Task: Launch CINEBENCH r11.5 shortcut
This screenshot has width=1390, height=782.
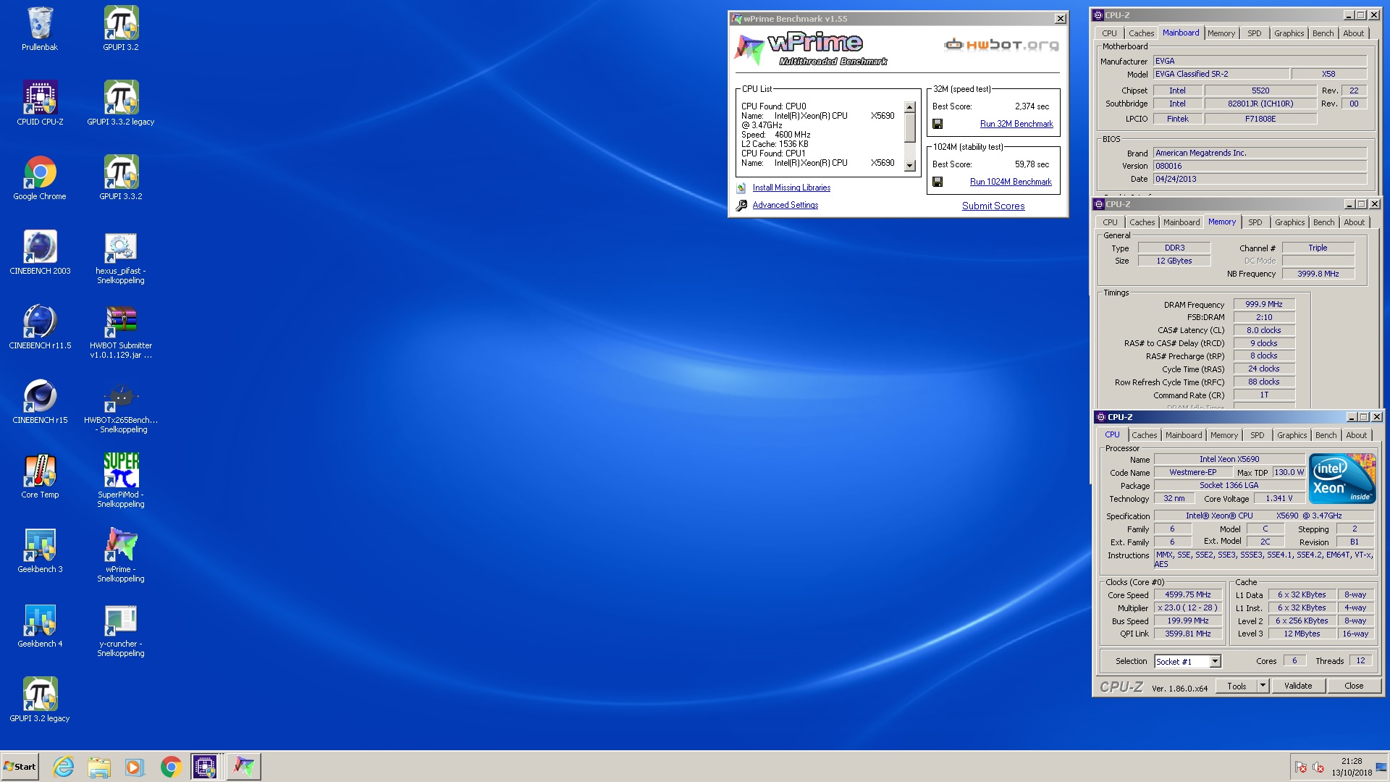Action: click(x=40, y=327)
